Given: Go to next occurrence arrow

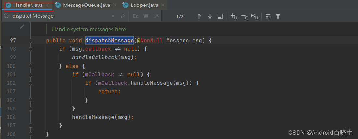Looking at the screenshot, I should point(210,16).
